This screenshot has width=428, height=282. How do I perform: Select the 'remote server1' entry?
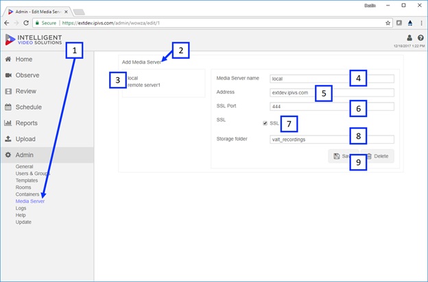click(144, 85)
